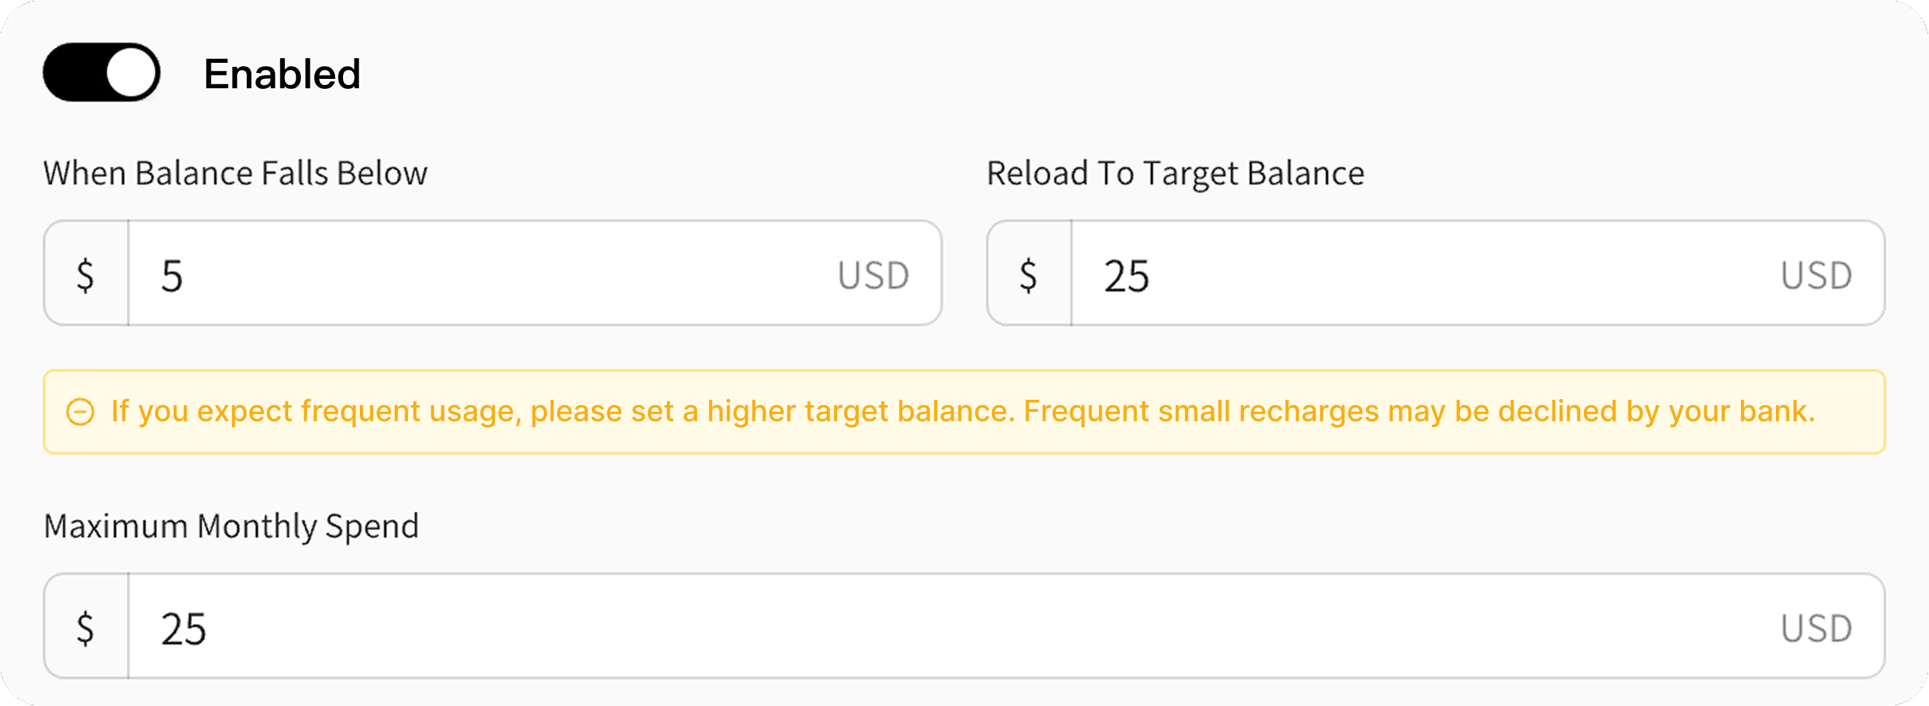The width and height of the screenshot is (1929, 706).
Task: Click the value 5 in the threshold field
Action: 173,276
